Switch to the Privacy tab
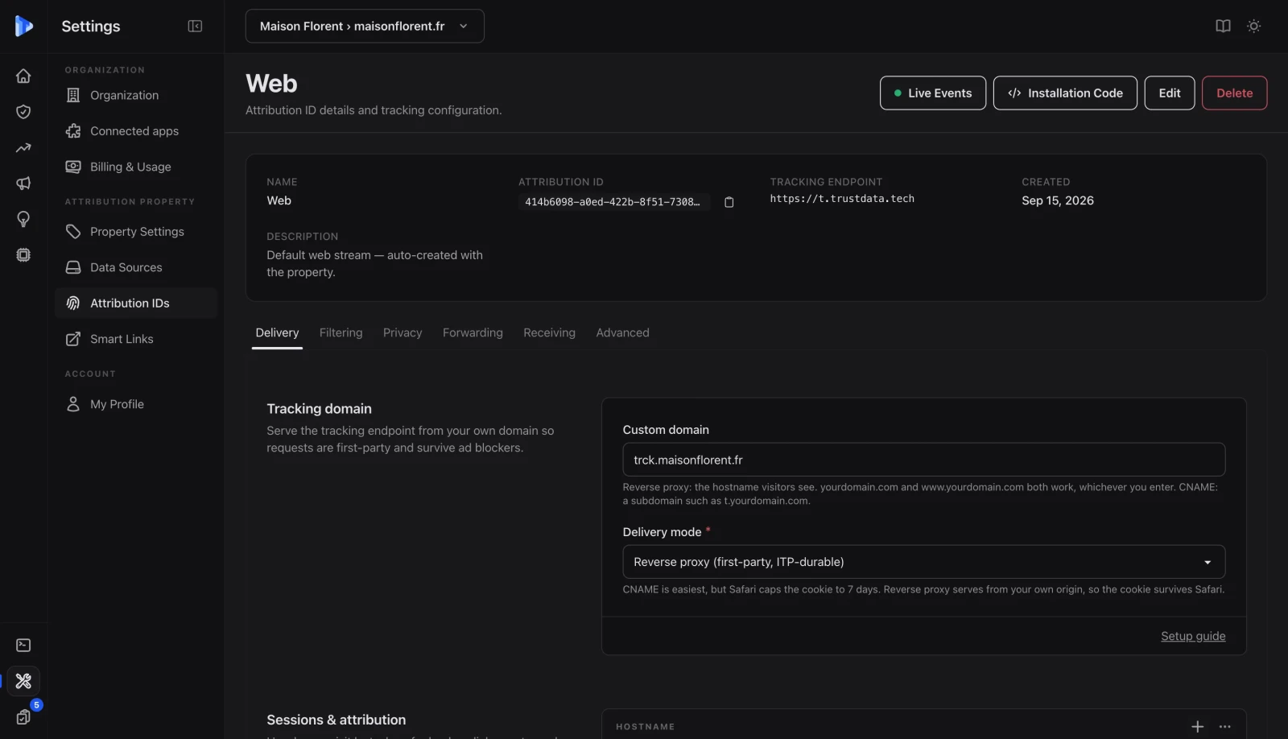1288x739 pixels. tap(402, 332)
